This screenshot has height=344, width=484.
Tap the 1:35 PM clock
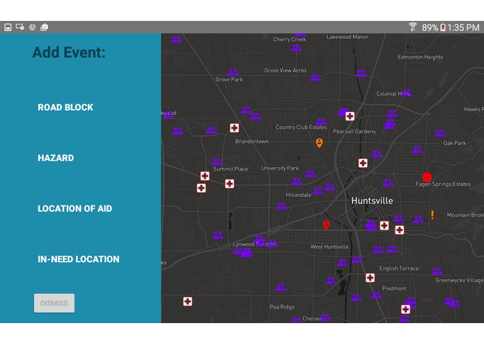click(463, 28)
